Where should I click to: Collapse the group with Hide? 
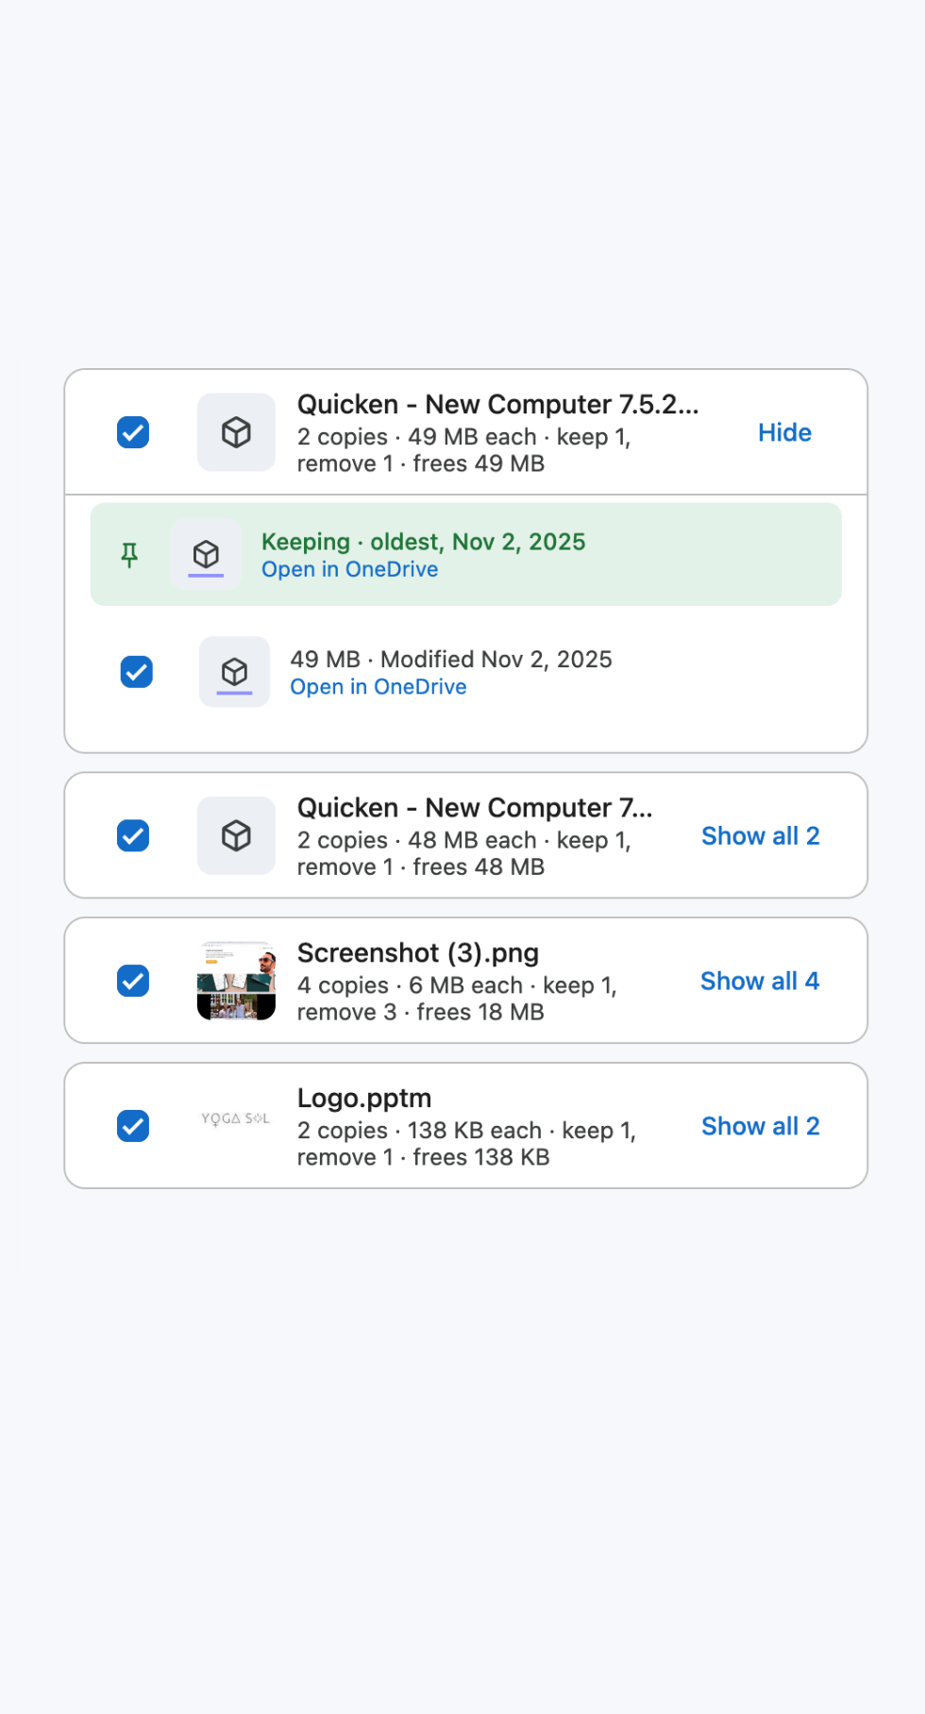[784, 432]
